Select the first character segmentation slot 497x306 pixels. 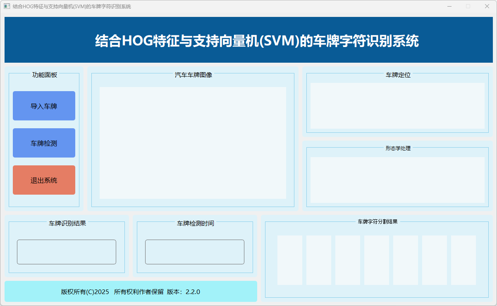click(290, 260)
